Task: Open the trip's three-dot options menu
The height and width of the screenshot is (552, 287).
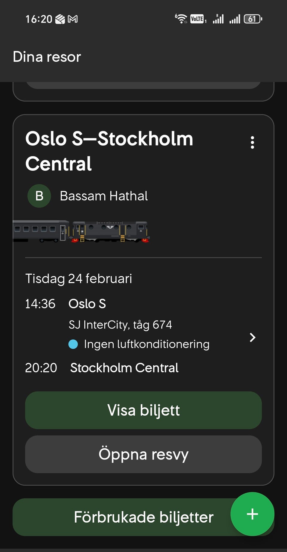Action: [x=252, y=143]
